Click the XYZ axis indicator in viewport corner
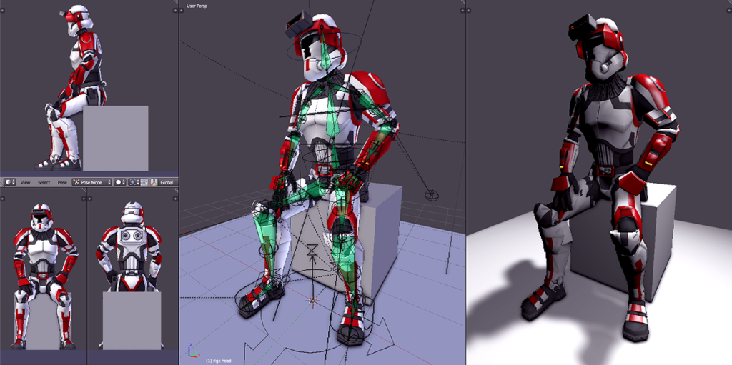The height and width of the screenshot is (365, 732). click(x=191, y=352)
